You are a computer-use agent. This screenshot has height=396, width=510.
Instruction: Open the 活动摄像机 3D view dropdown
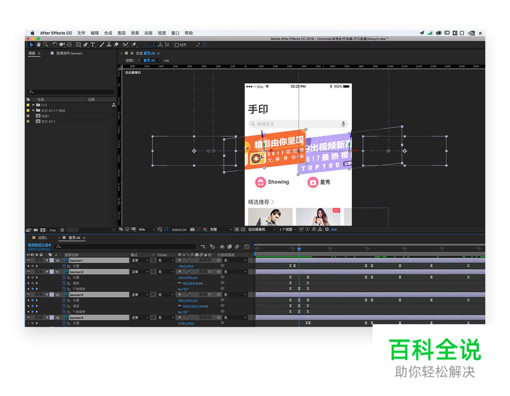[x=262, y=229]
